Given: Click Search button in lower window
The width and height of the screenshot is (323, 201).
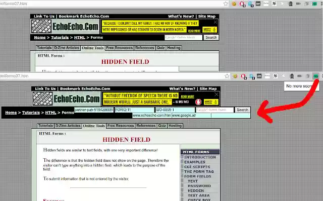Looking at the screenshot, I should [242, 110].
